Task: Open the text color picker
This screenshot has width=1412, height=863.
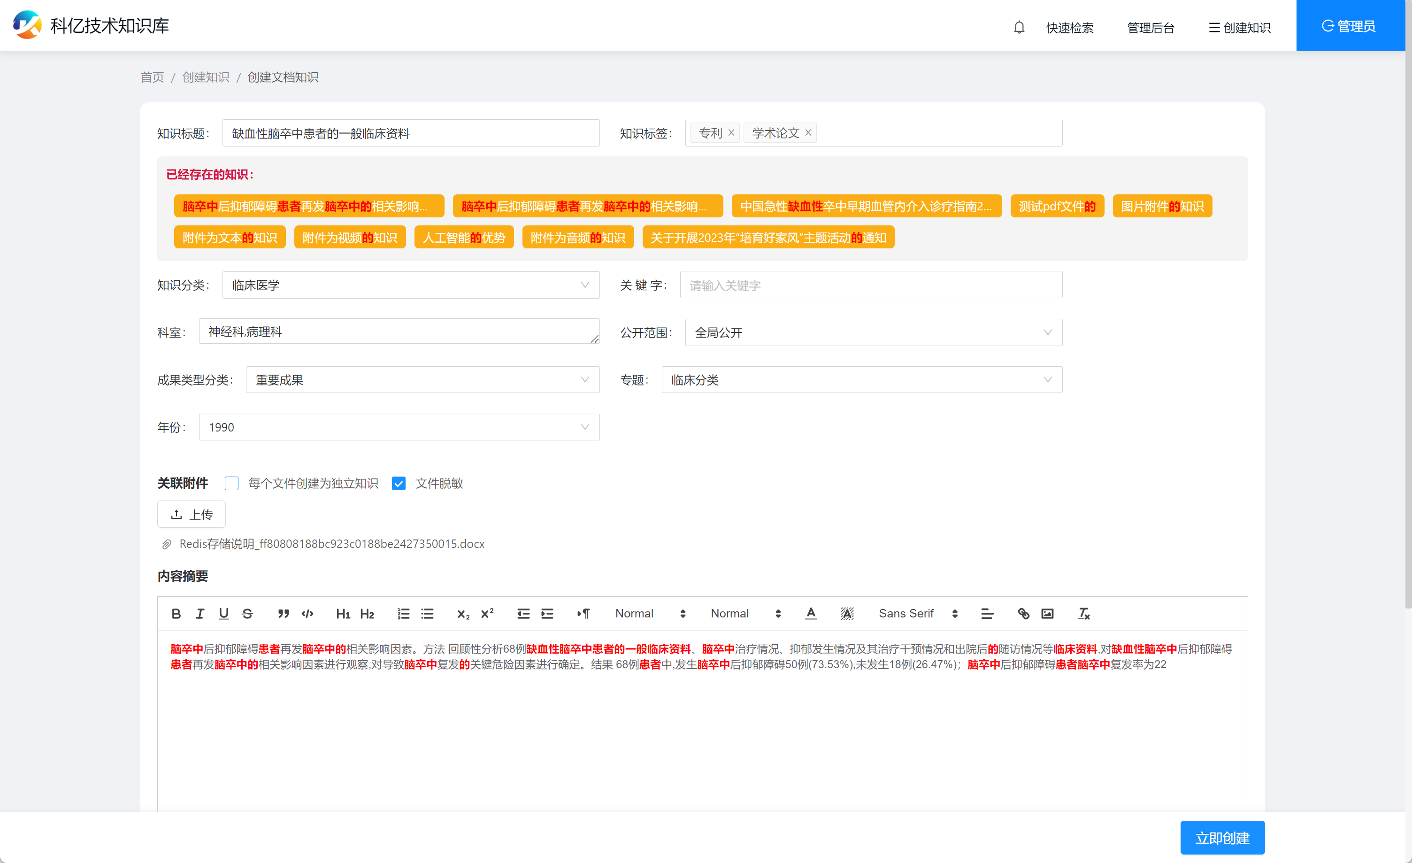Action: tap(811, 614)
